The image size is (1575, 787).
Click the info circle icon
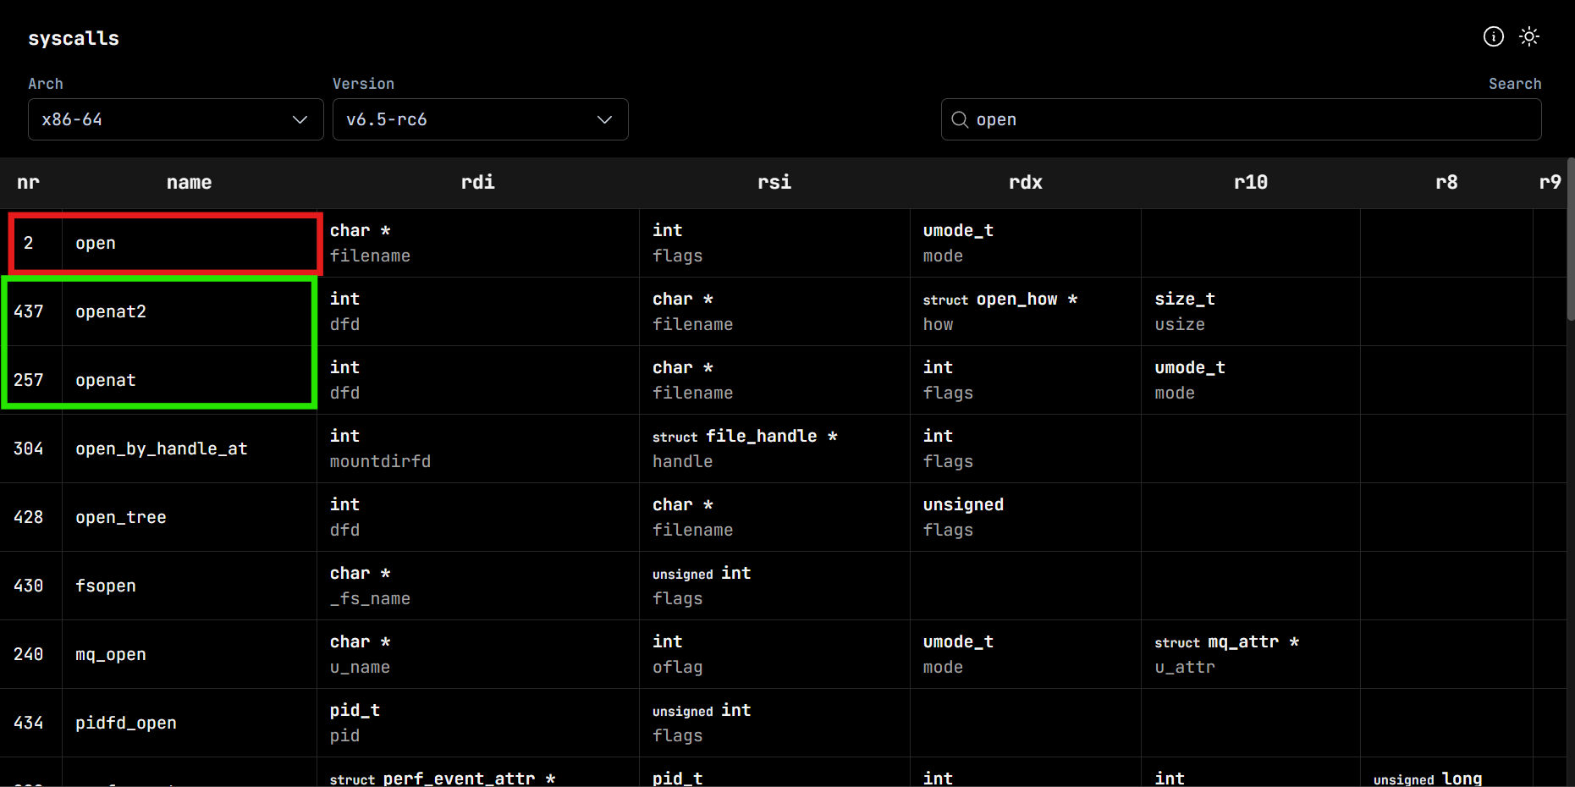(1493, 36)
